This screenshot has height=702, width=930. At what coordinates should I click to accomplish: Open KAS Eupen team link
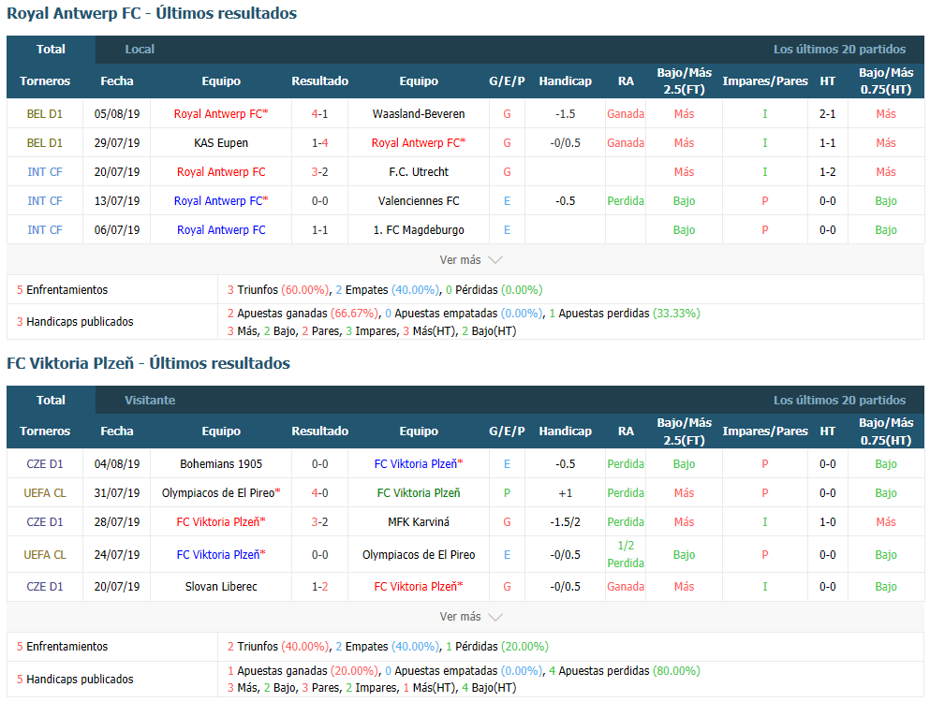221,143
